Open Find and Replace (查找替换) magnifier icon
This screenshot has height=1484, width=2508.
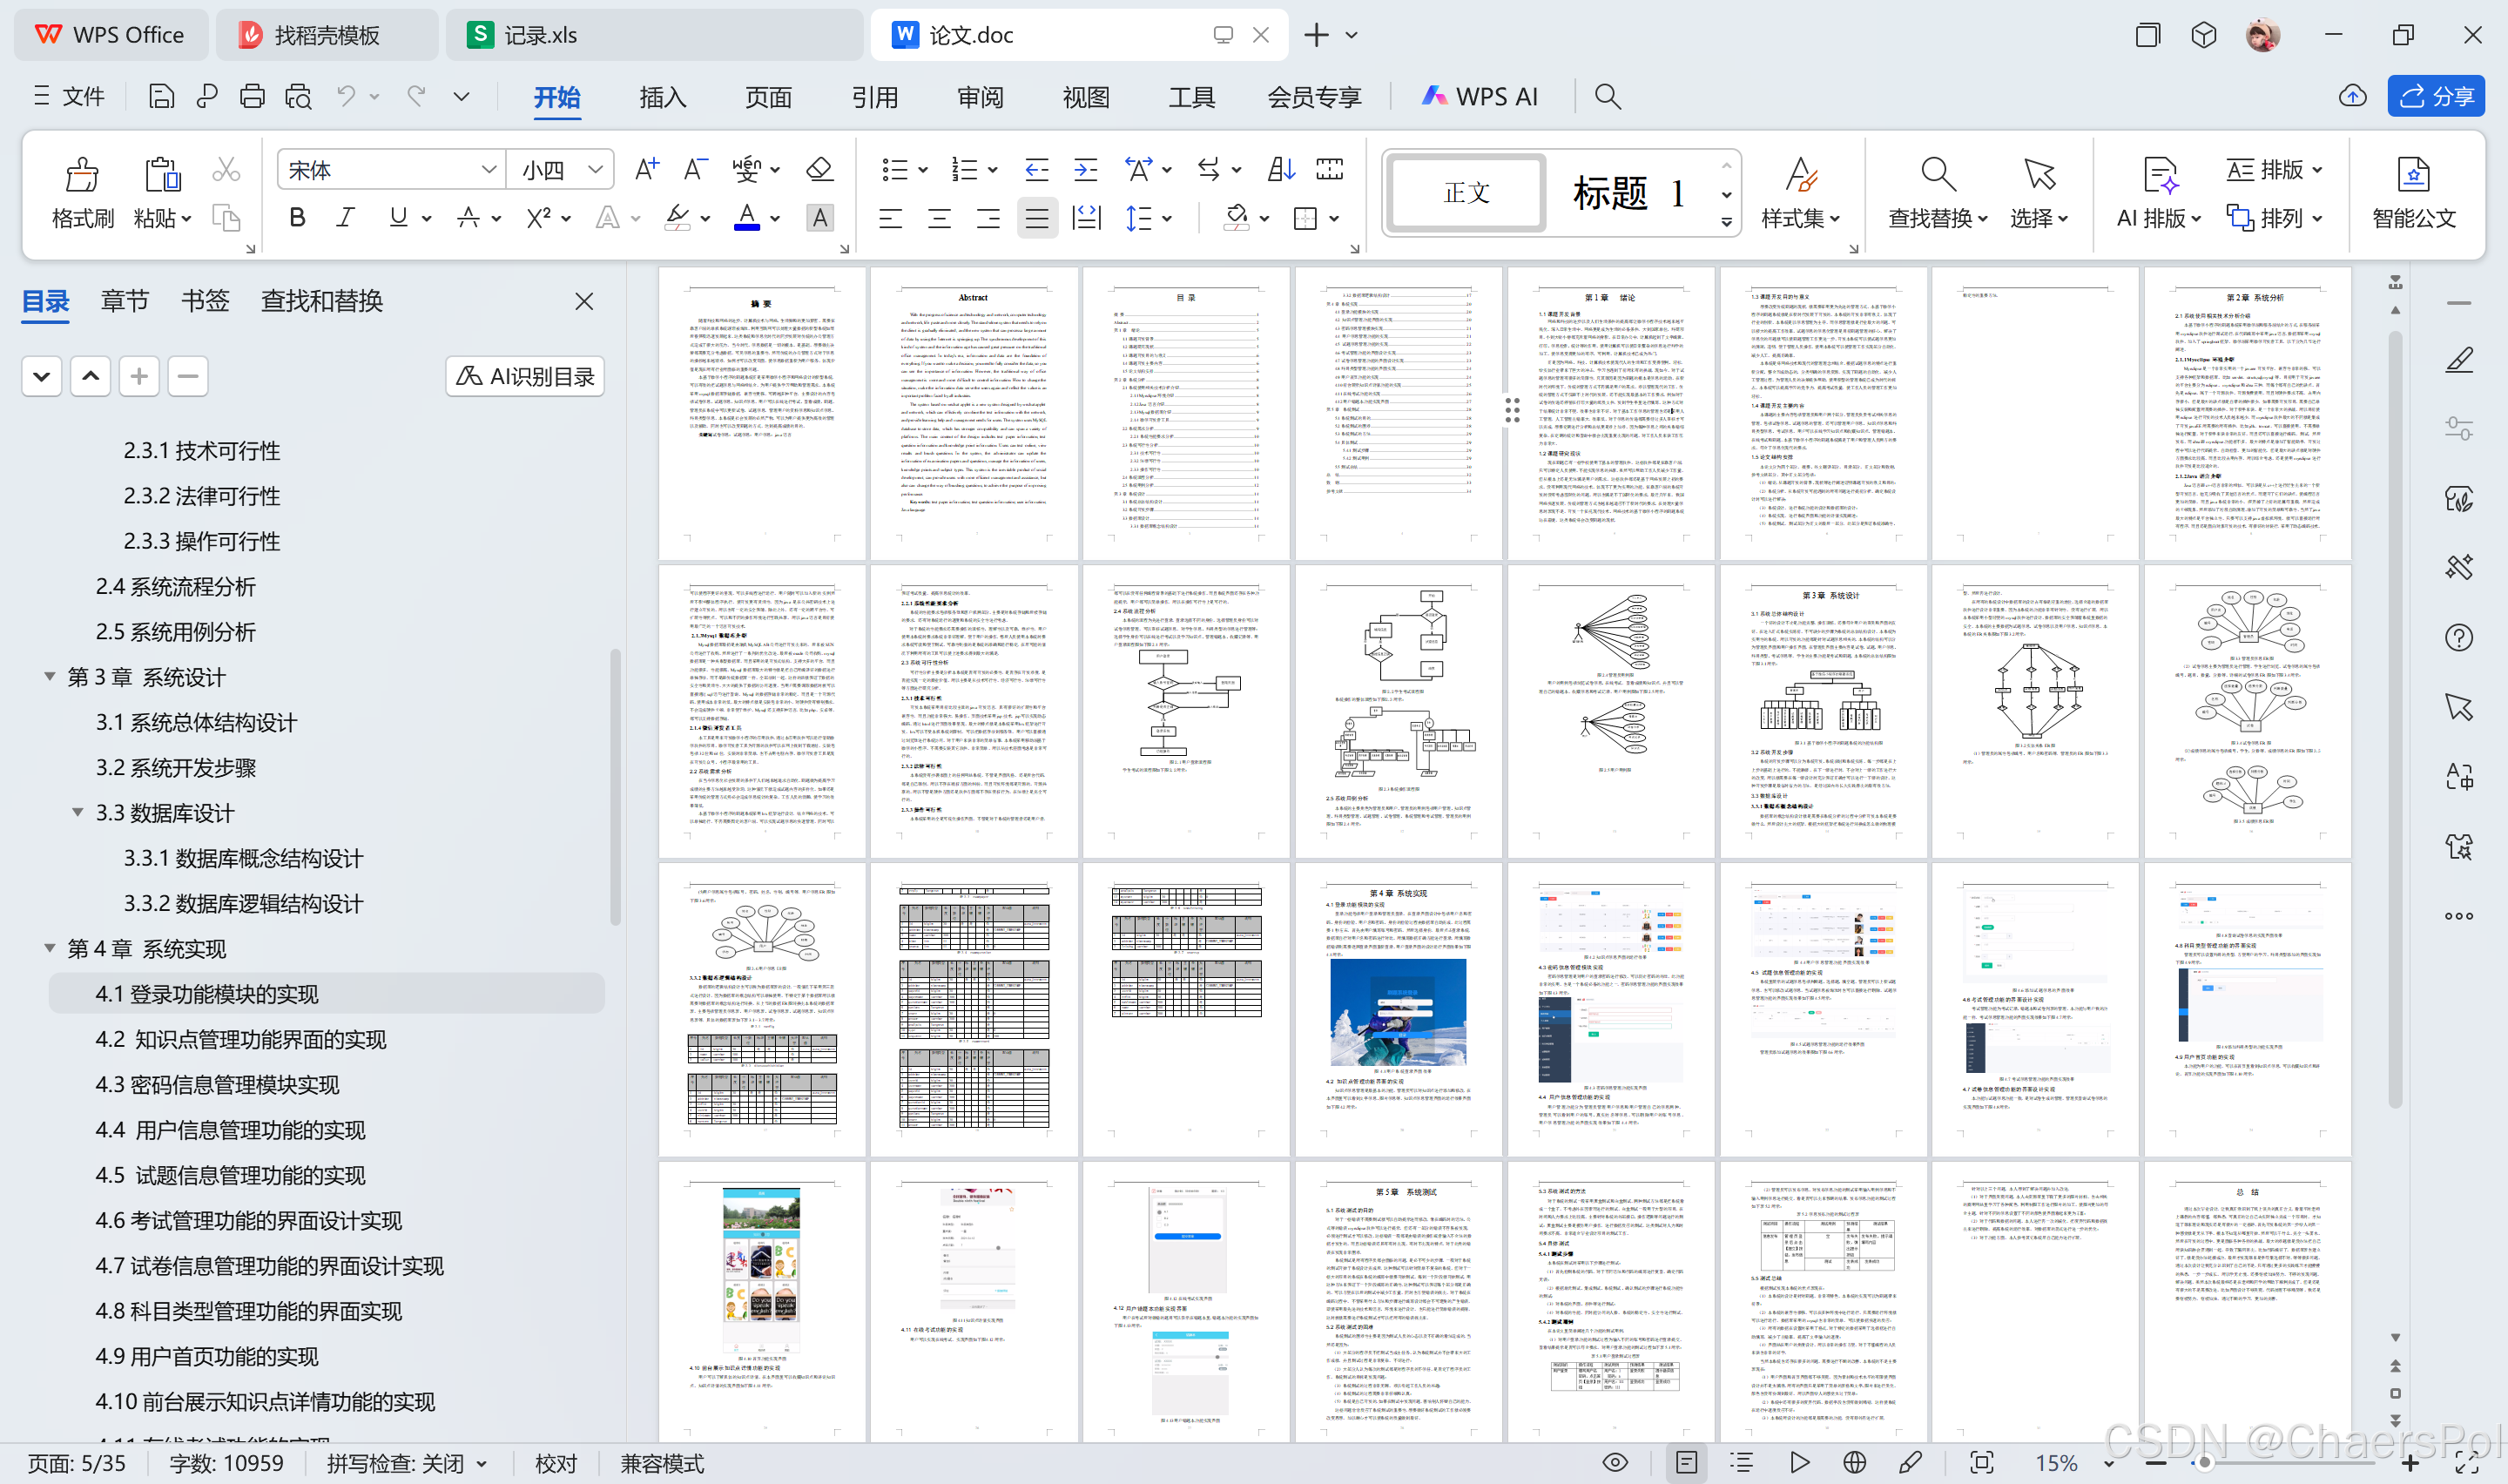pyautogui.click(x=1938, y=175)
